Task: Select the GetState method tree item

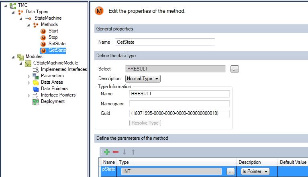Action: pos(57,50)
